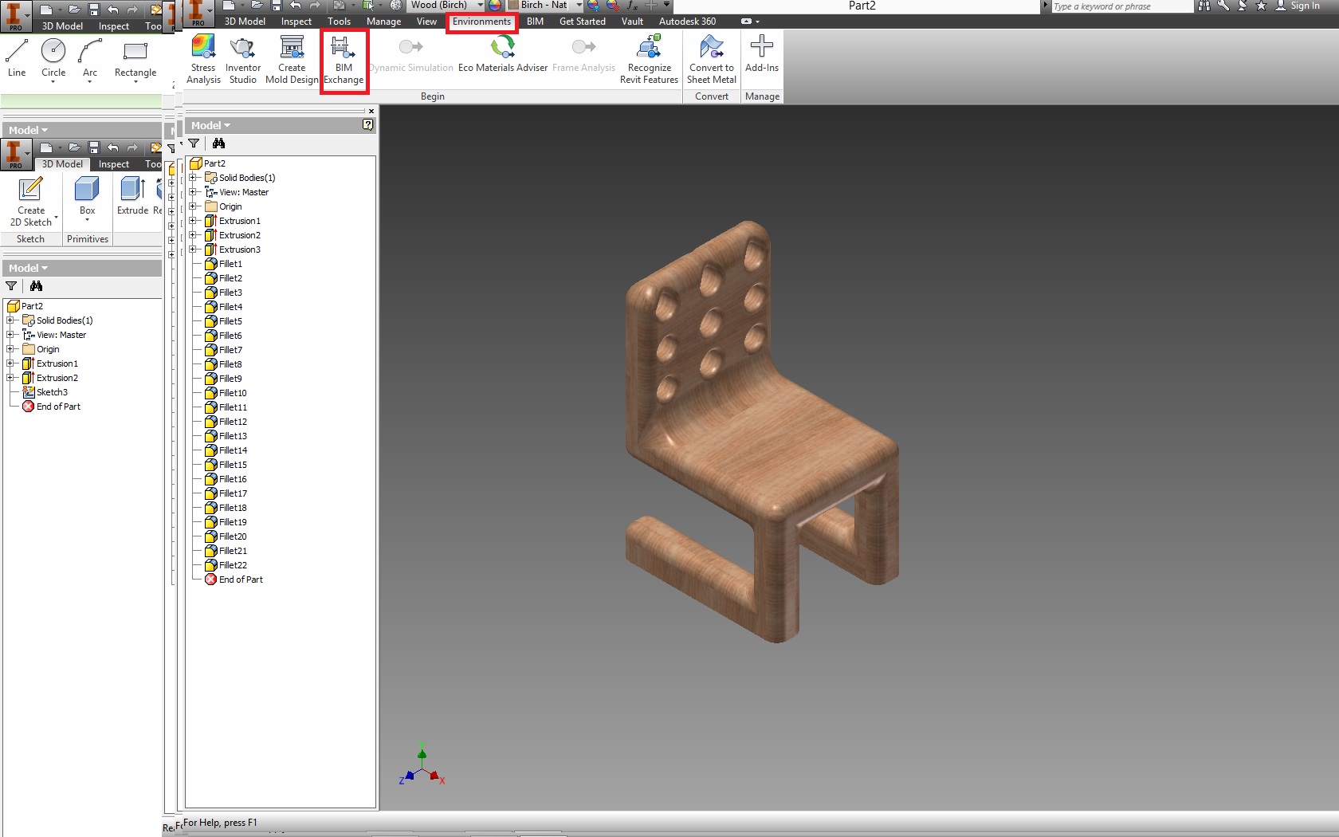Click the Adjust appearance icon beside Birch dropdown
The width and height of the screenshot is (1339, 837).
click(593, 6)
